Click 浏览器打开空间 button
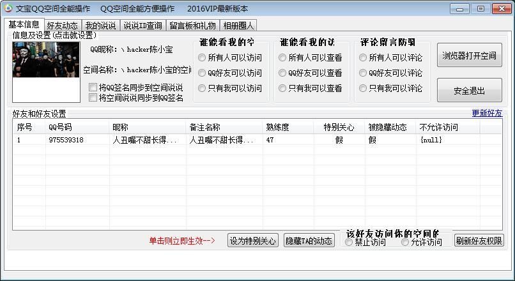 pos(470,55)
